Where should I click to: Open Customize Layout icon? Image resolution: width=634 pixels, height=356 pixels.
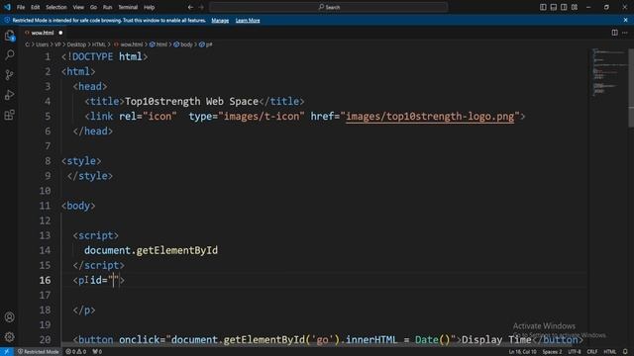(575, 7)
